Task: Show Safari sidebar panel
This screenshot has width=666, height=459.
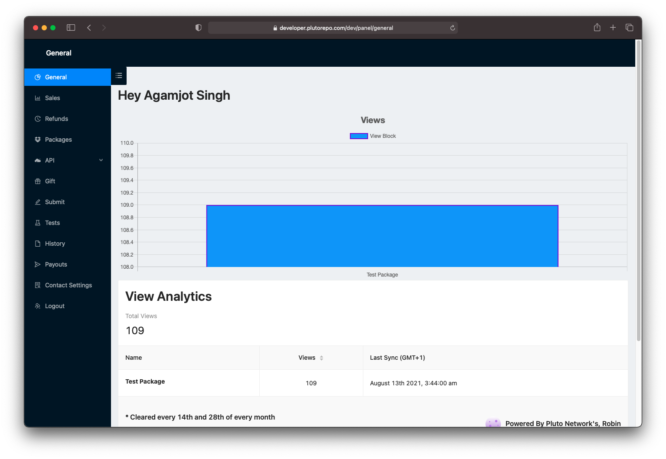Action: coord(71,28)
